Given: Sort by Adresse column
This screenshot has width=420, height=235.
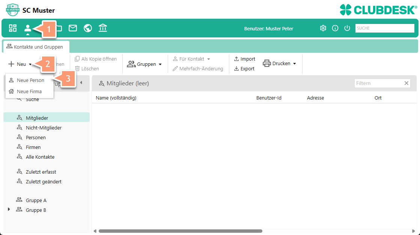Looking at the screenshot, I should pyautogui.click(x=315, y=98).
